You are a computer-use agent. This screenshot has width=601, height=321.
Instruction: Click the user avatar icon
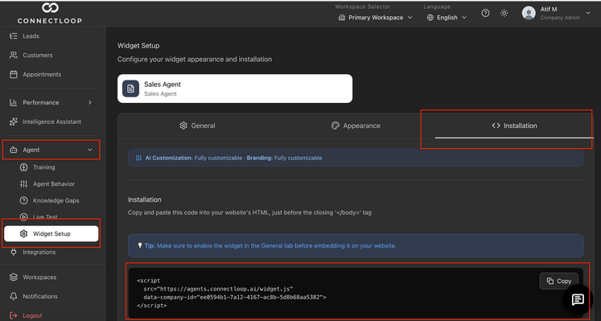[529, 13]
